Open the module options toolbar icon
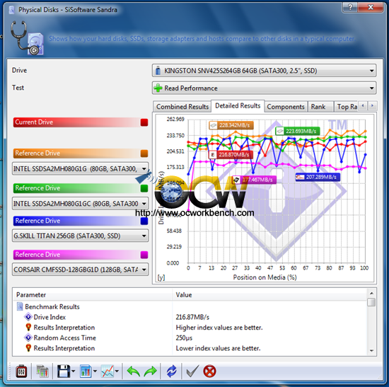 point(21,371)
